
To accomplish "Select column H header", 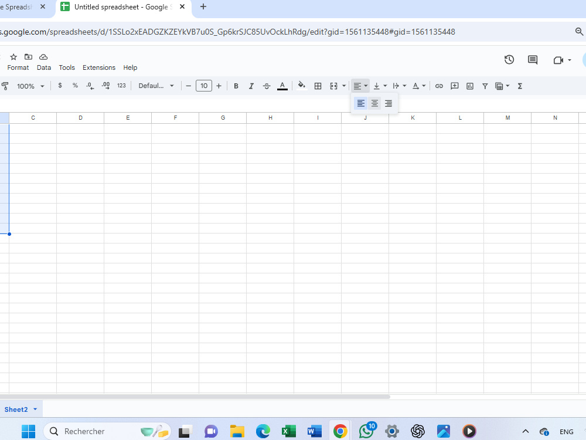I will [x=270, y=118].
